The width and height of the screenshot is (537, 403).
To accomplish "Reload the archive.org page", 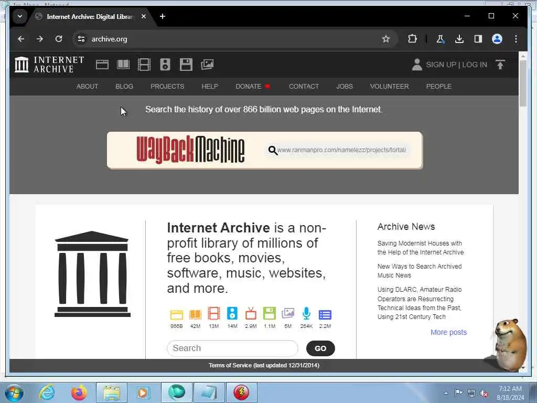I will click(59, 39).
